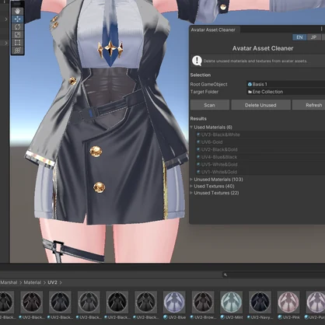Screen dimensions: 325x325
Task: Select UV1-White&Gold in Used Materials
Action: click(260, 172)
